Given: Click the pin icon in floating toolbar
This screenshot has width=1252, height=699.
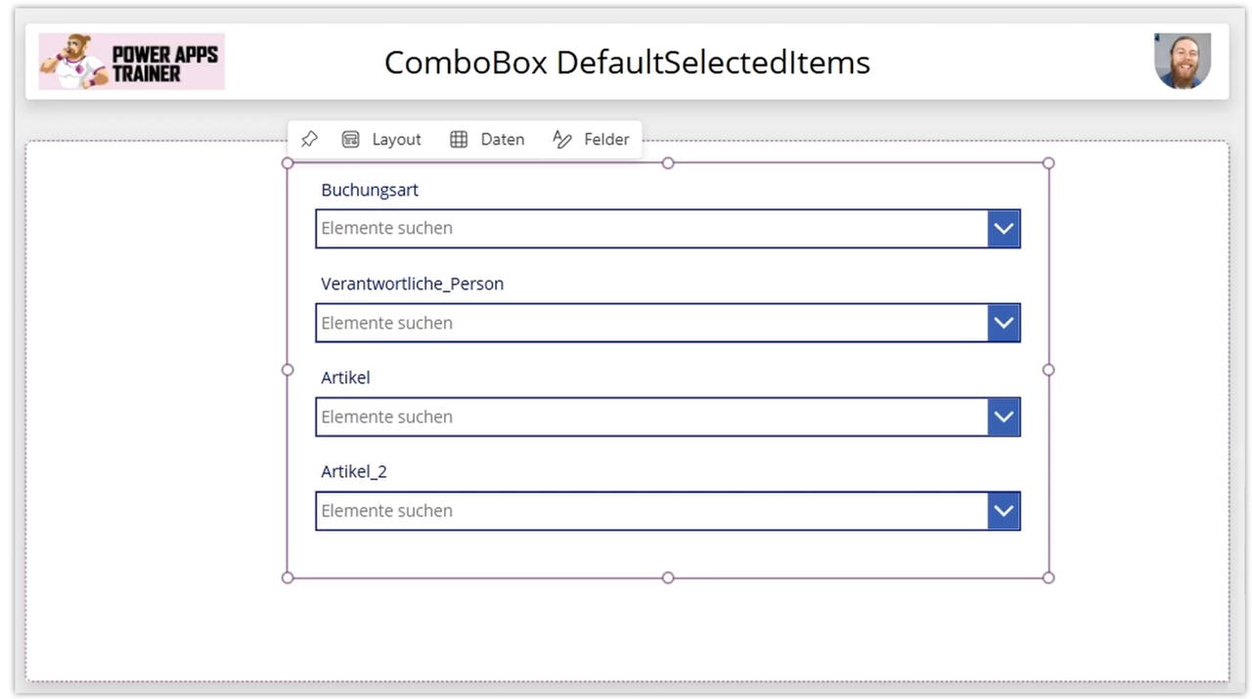Looking at the screenshot, I should pyautogui.click(x=309, y=139).
